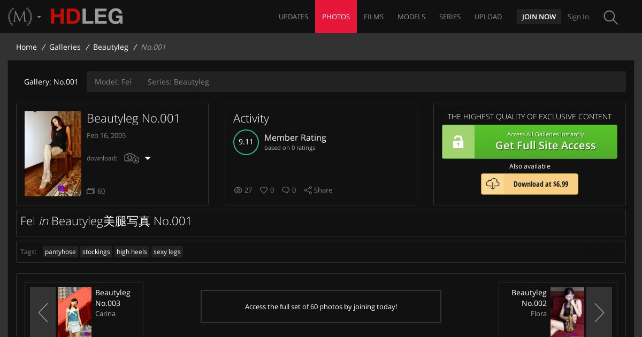Expand the download options arrow
This screenshot has width=642, height=337.
click(148, 158)
